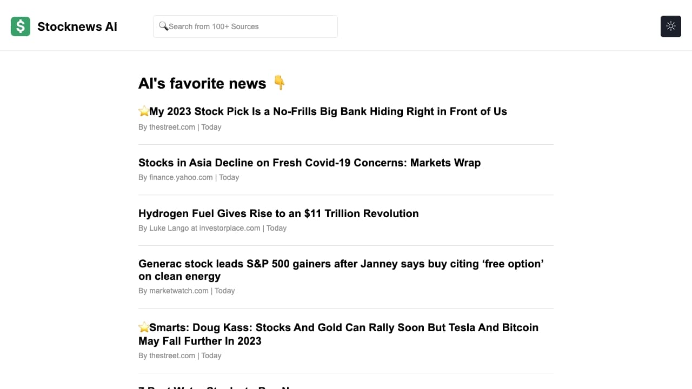Click the star icon next to the Doug Kass article
This screenshot has width=692, height=389.
(144, 327)
